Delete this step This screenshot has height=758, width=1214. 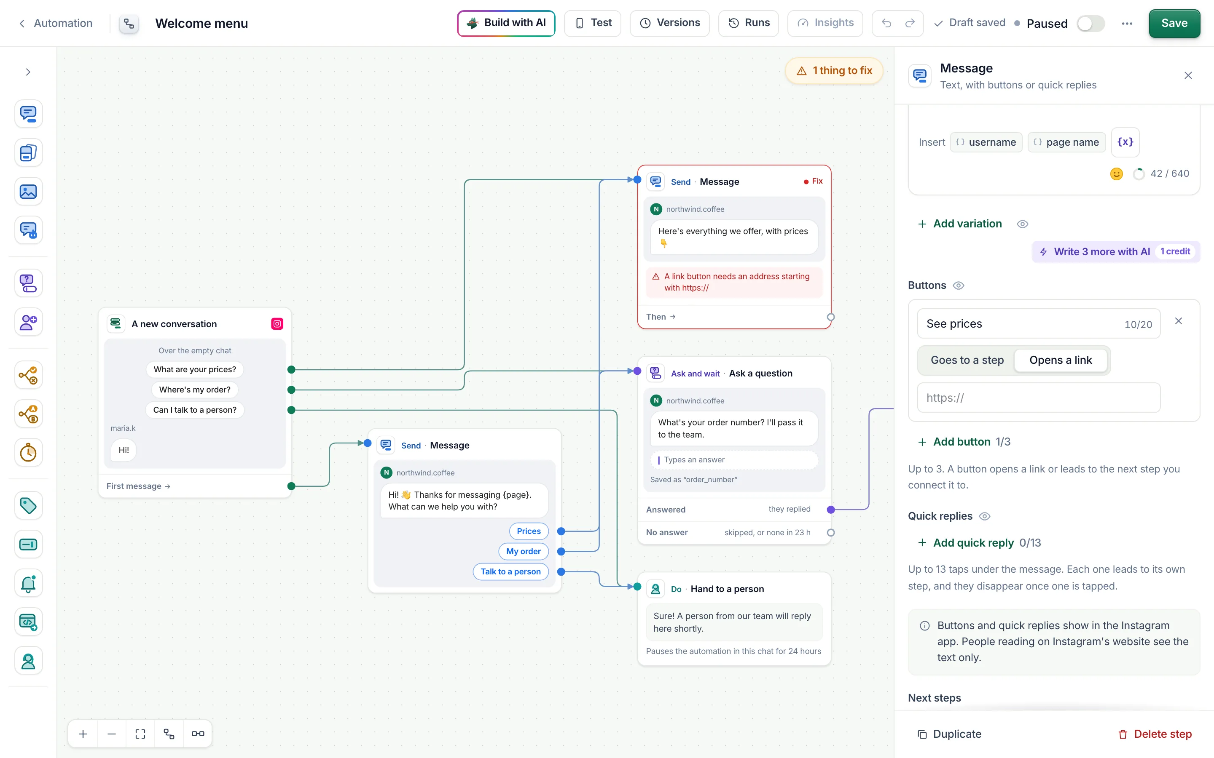click(1155, 734)
